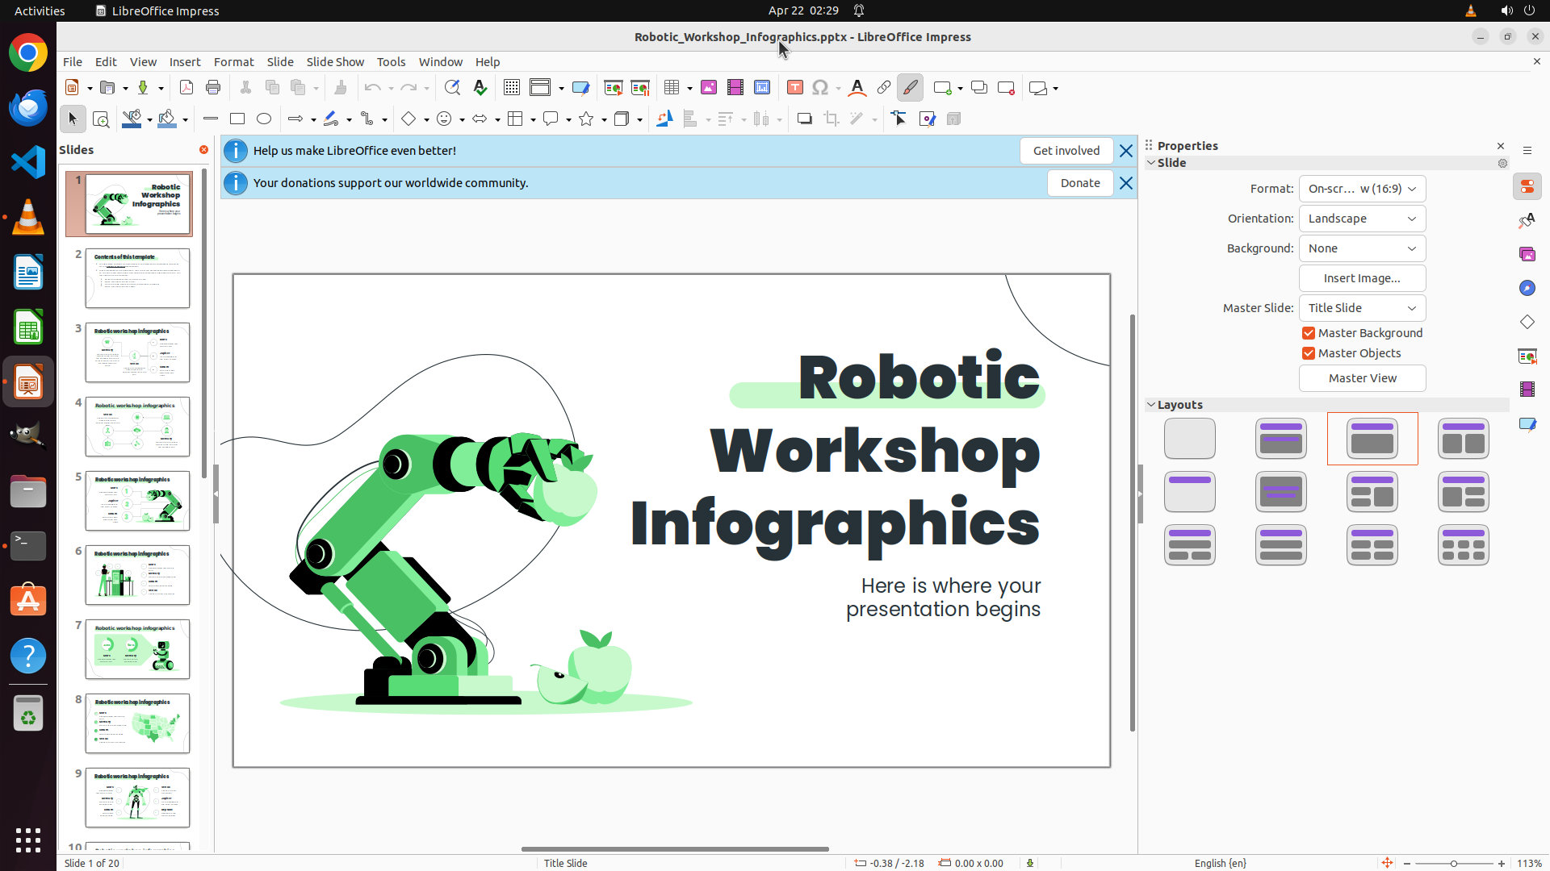Open the Orientation dropdown set to Landscape

1362,219
